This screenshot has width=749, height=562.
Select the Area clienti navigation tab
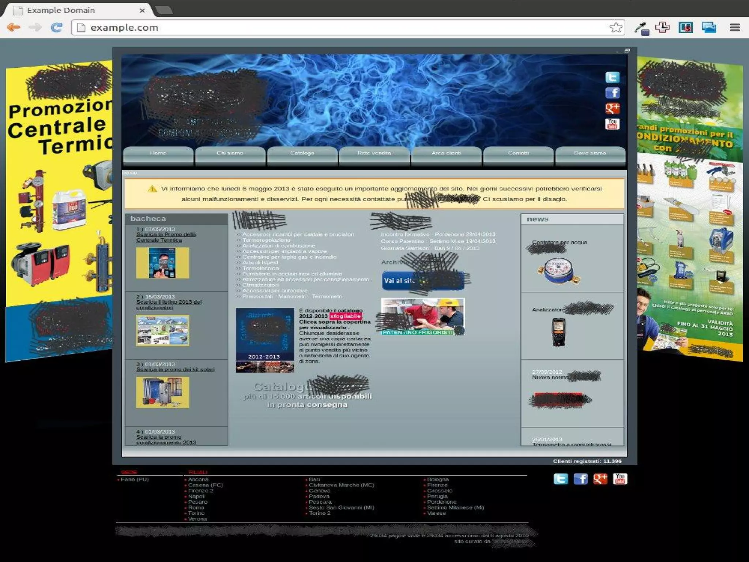[x=446, y=153]
